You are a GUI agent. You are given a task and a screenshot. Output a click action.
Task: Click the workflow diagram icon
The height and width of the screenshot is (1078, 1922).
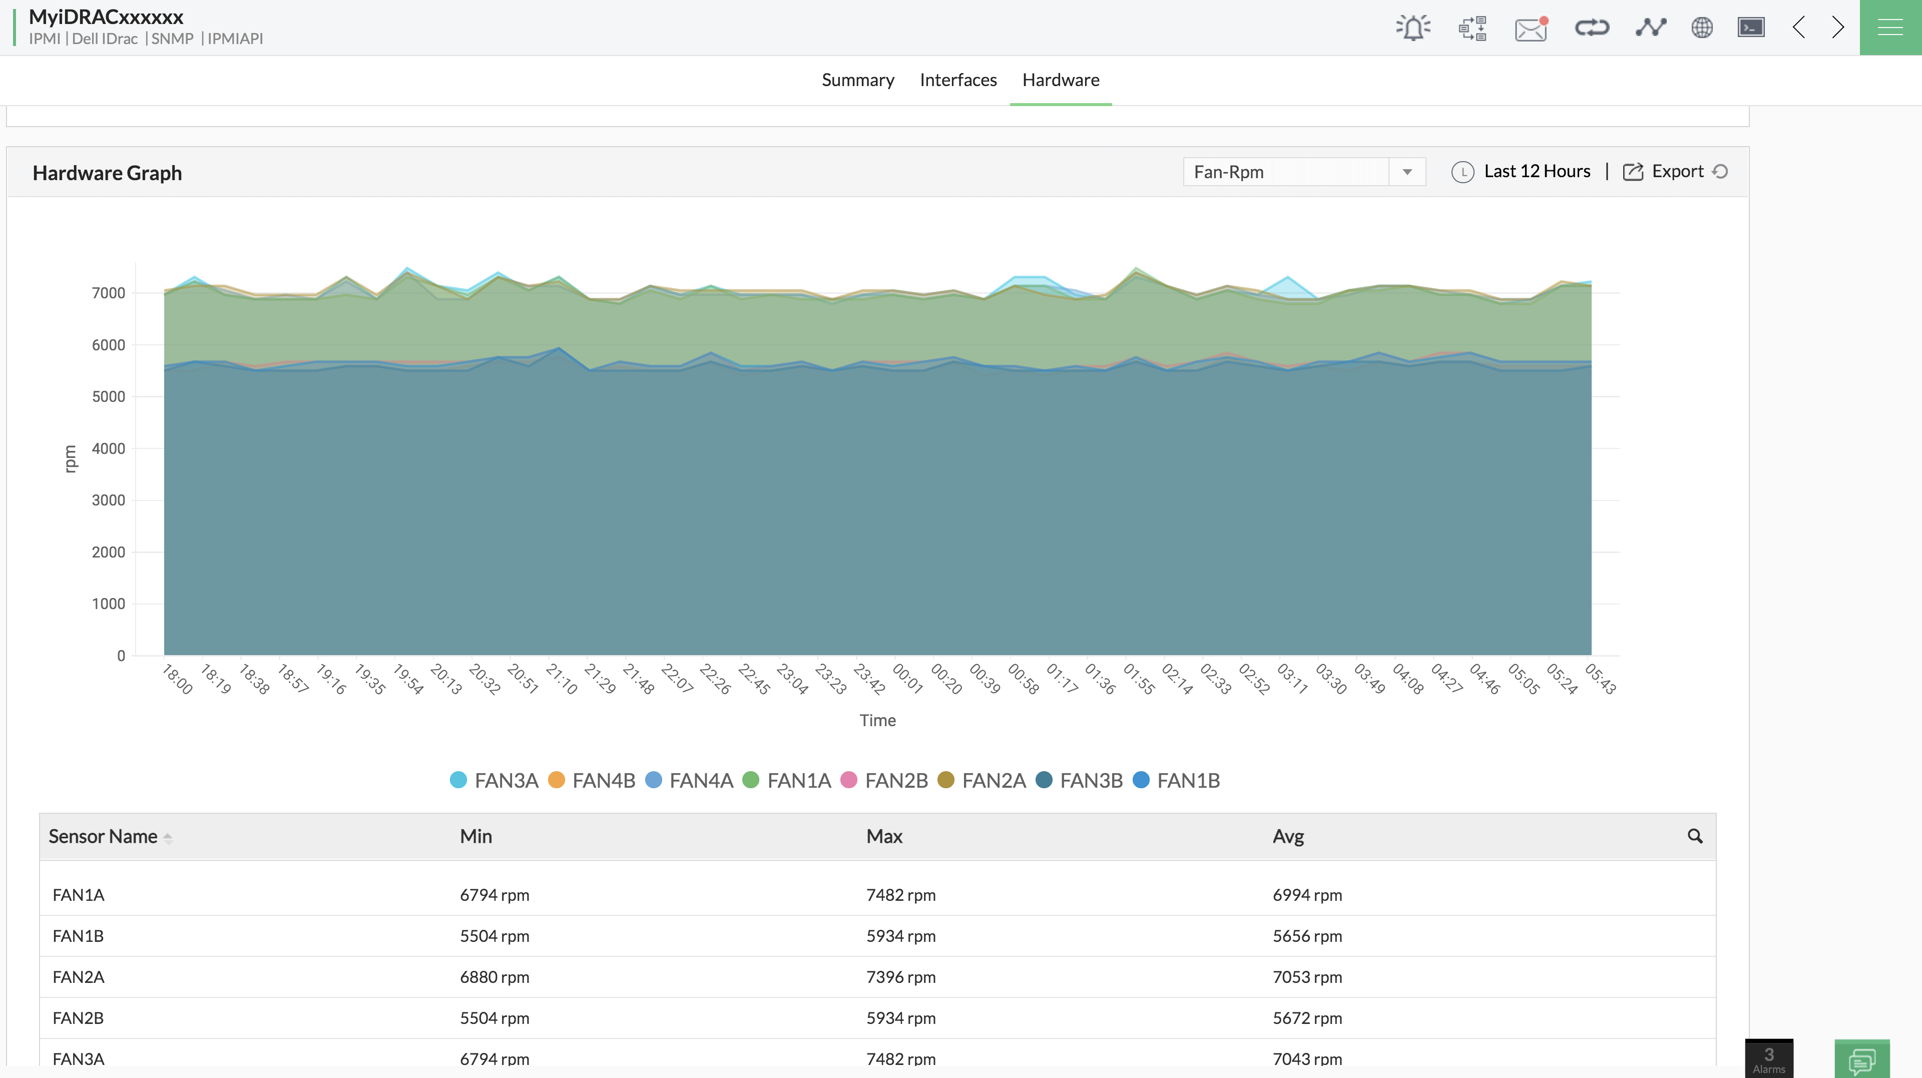pos(1472,28)
